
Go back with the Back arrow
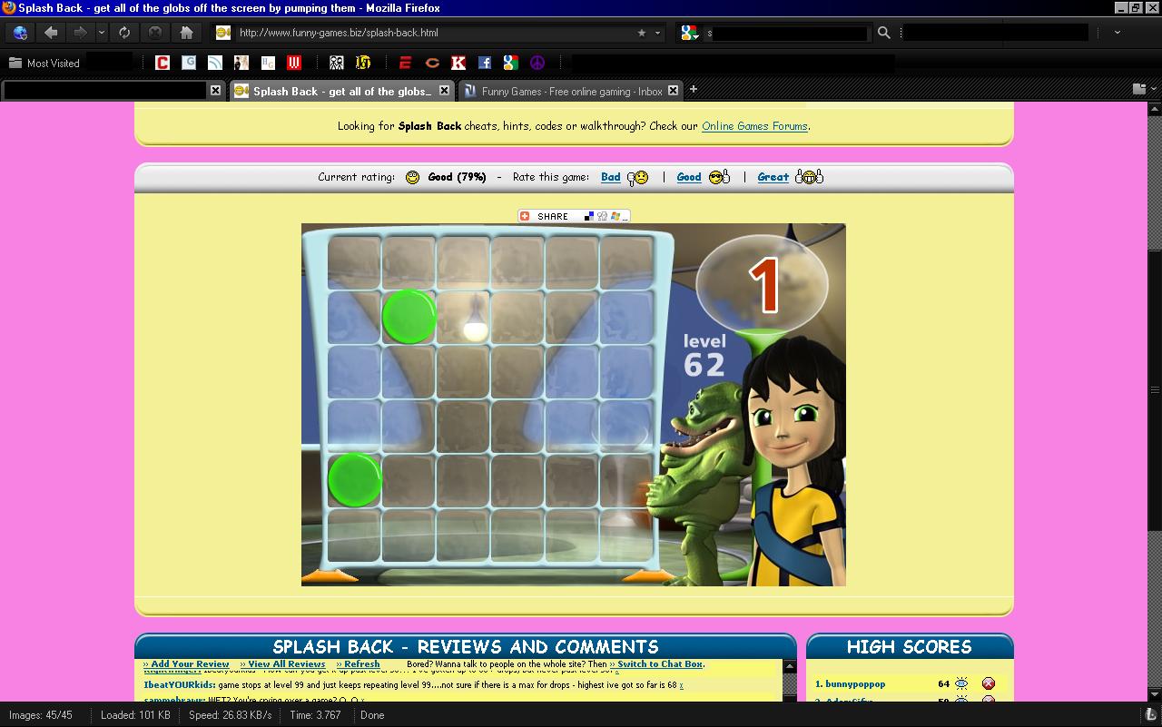coord(51,32)
